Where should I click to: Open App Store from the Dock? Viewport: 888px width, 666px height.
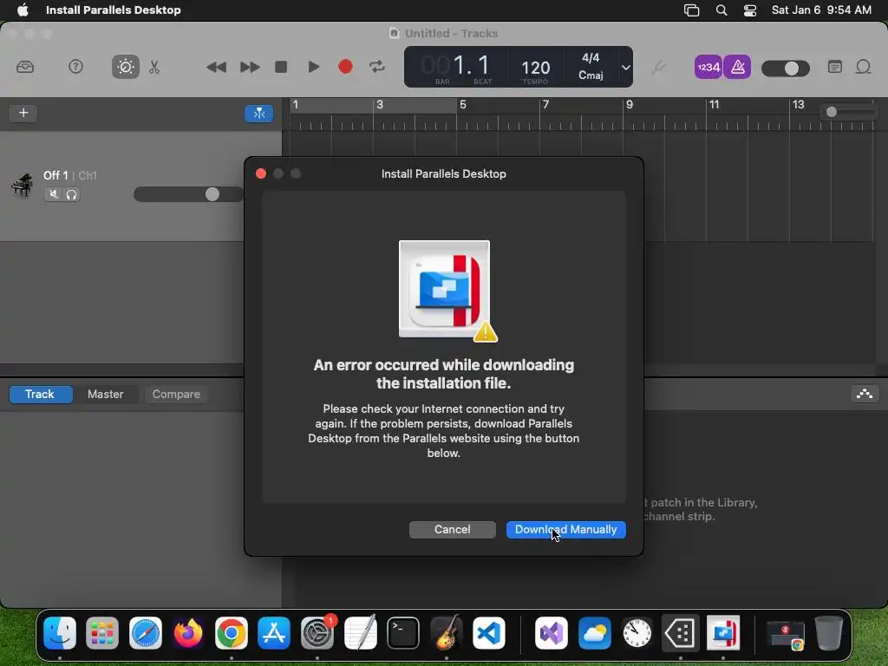point(274,633)
